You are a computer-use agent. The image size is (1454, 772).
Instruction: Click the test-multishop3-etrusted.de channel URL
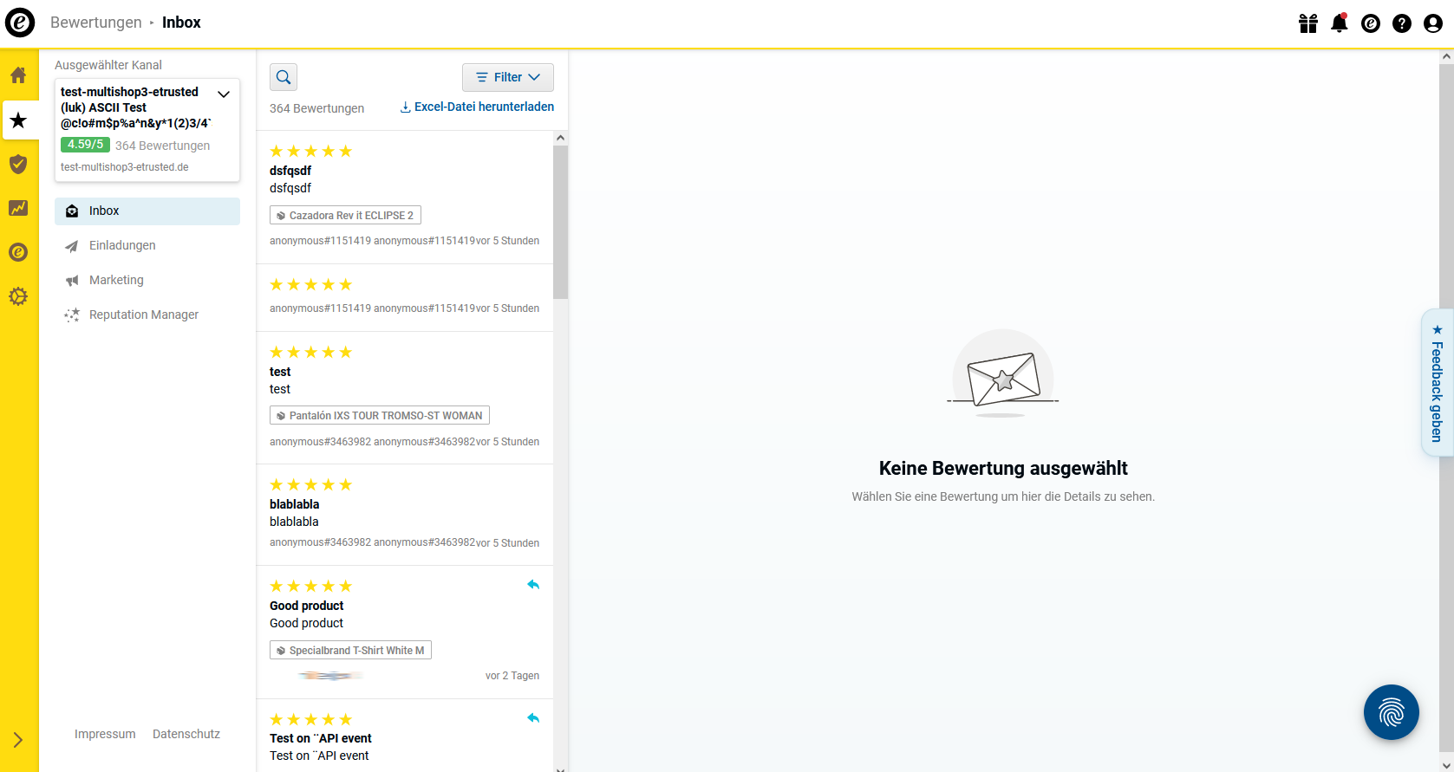coord(125,167)
